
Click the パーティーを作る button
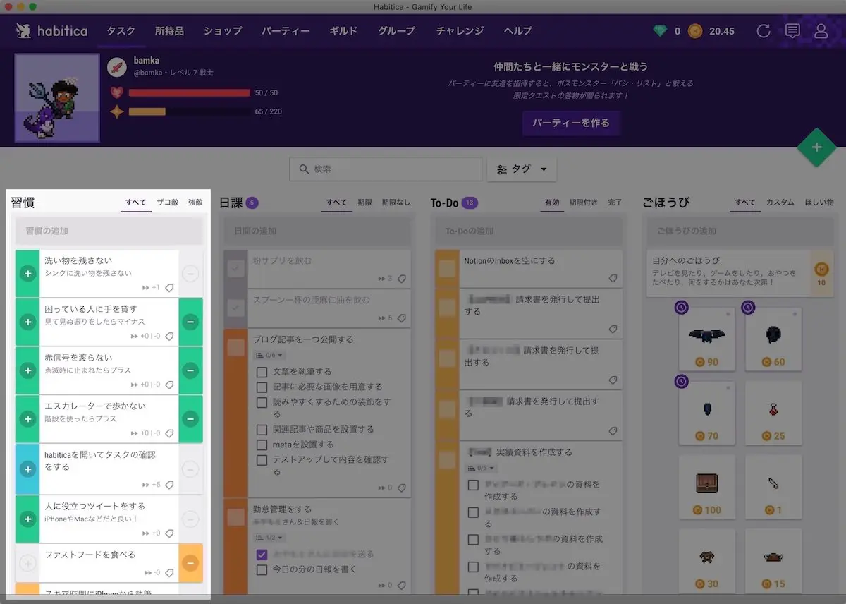(x=571, y=123)
